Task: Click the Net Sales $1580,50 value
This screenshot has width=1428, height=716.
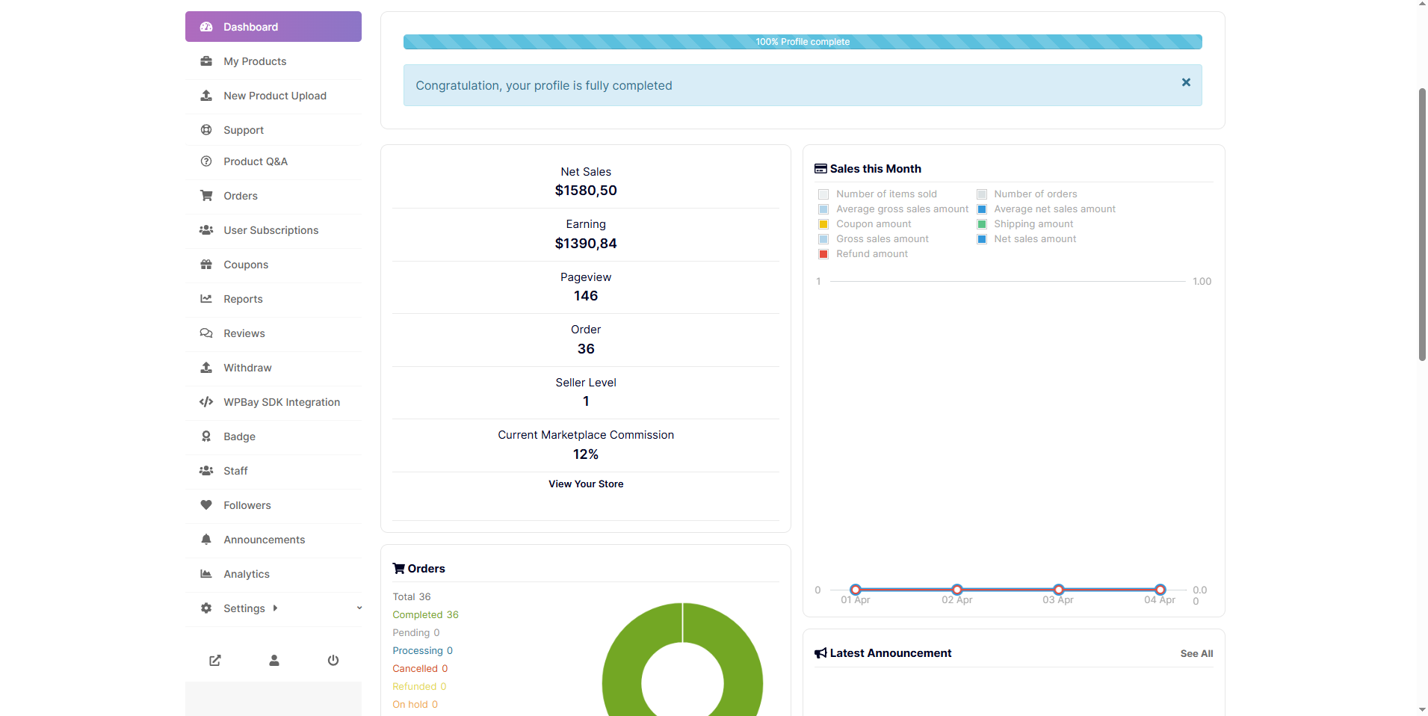Action: point(586,191)
